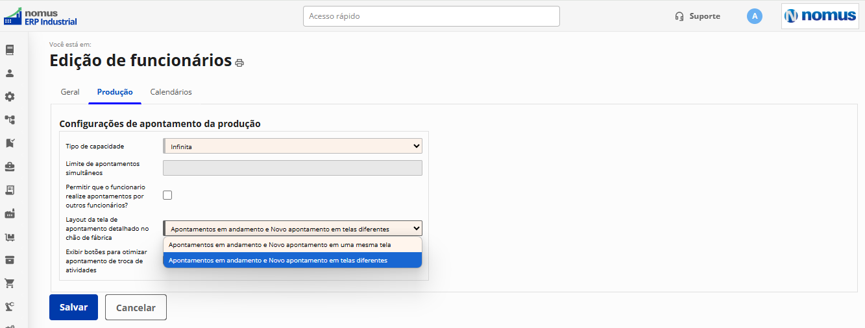Click the Cancelar button
The height and width of the screenshot is (328, 865).
tap(136, 307)
